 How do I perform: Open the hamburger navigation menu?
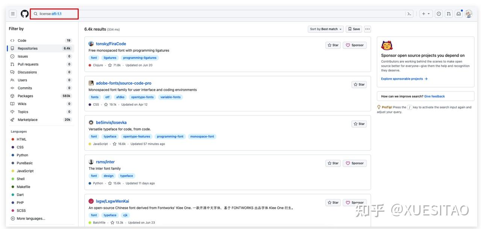click(x=13, y=14)
